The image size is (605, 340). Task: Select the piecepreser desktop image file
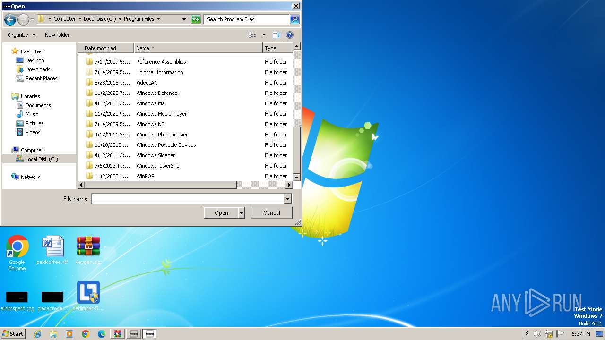(x=52, y=301)
